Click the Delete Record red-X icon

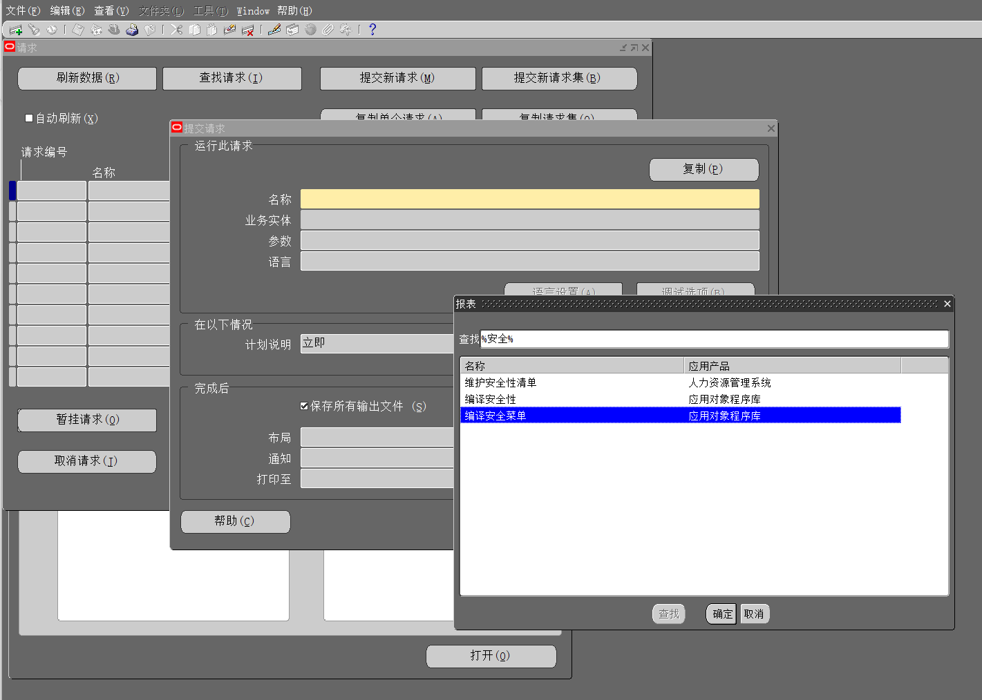[x=248, y=30]
